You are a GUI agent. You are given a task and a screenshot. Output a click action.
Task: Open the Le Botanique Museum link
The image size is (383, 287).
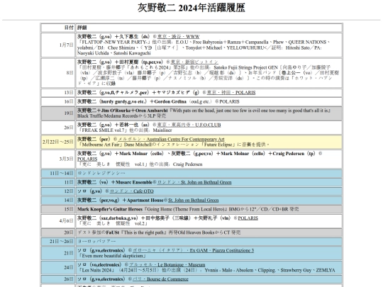(x=167, y=264)
